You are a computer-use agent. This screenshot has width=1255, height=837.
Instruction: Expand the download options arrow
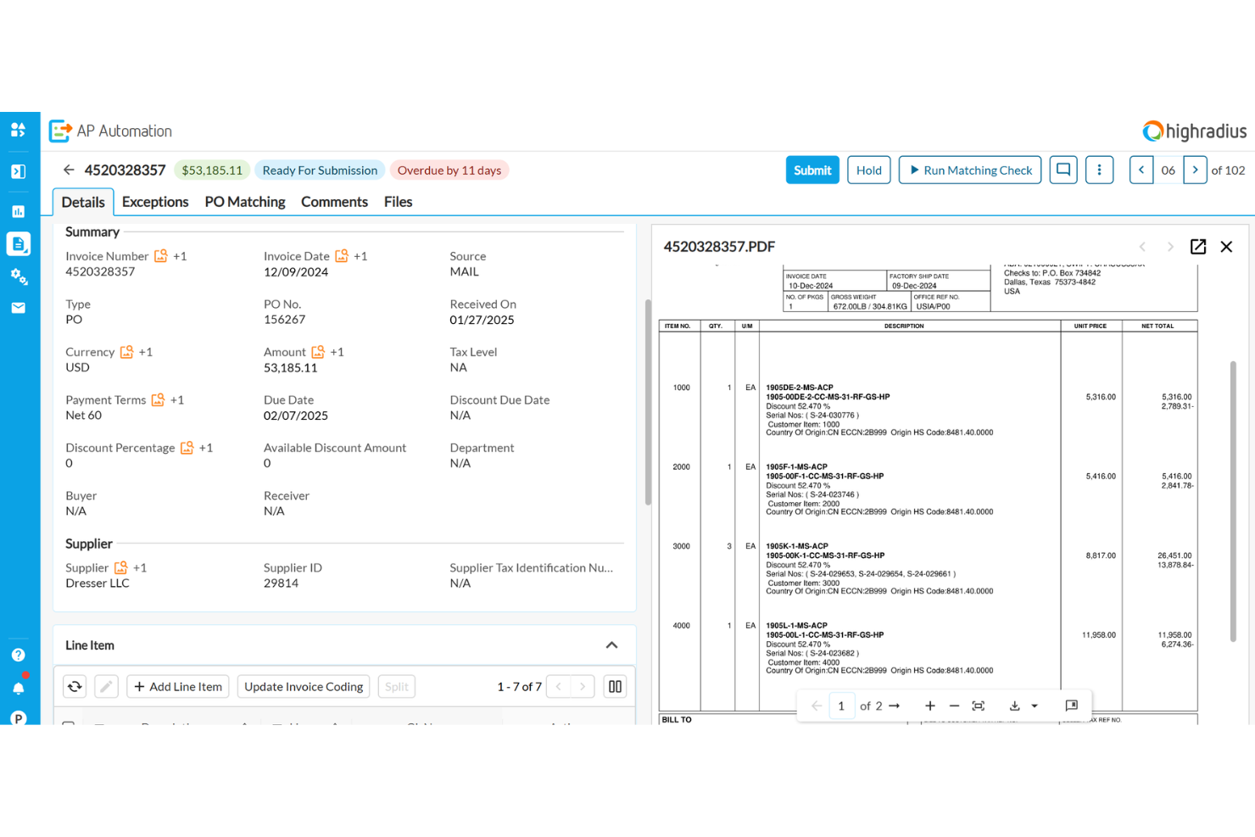[x=1035, y=705]
